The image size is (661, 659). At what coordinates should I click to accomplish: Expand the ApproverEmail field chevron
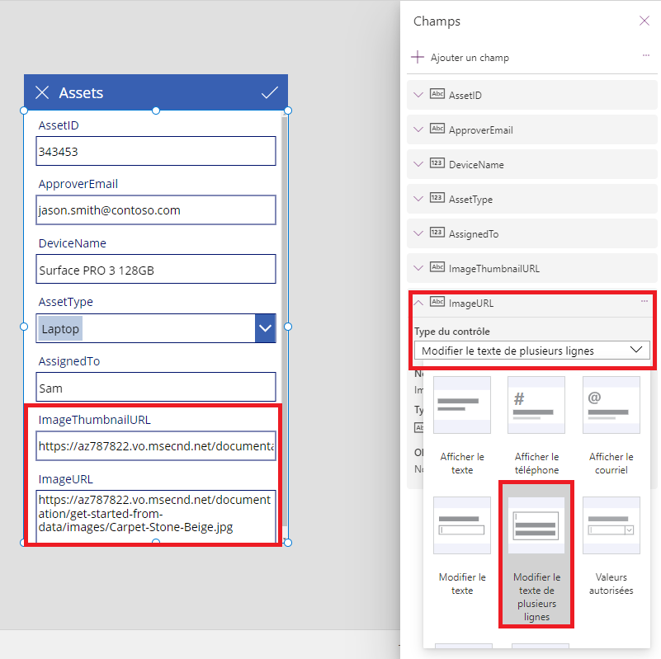click(x=418, y=129)
